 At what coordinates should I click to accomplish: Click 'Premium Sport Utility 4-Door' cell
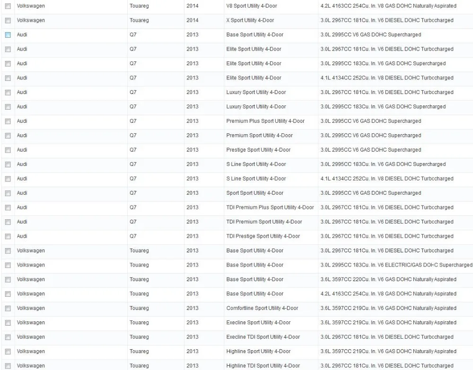[259, 135]
